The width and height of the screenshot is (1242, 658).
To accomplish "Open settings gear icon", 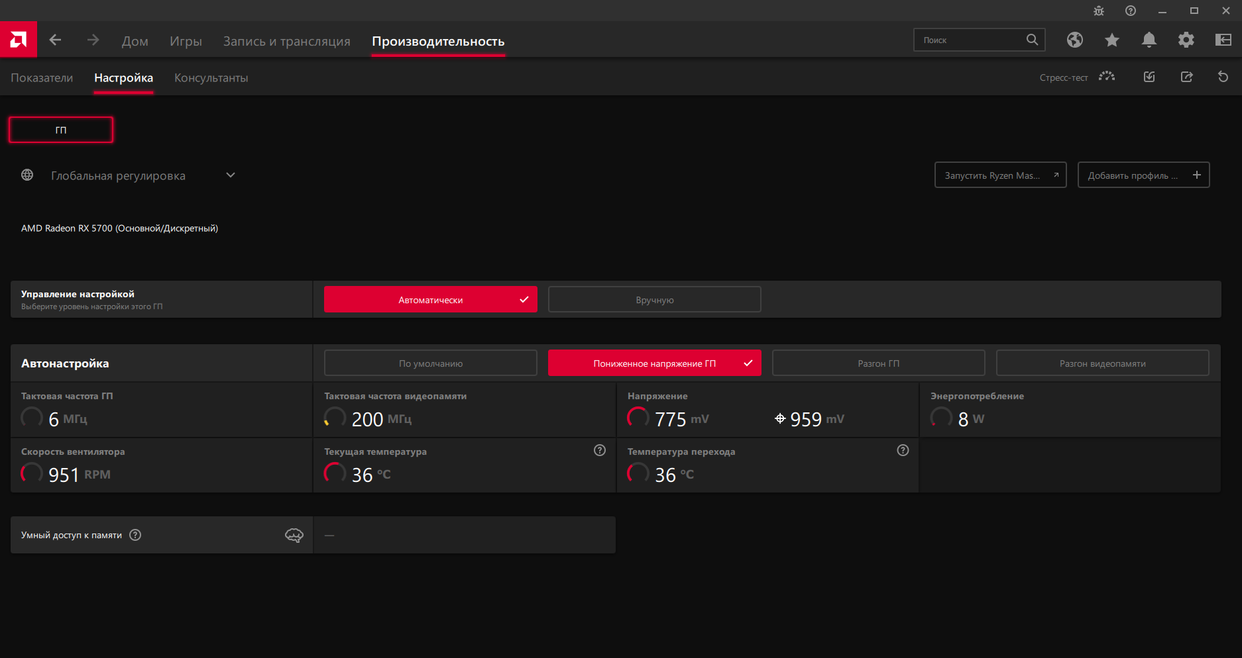I will click(x=1186, y=40).
